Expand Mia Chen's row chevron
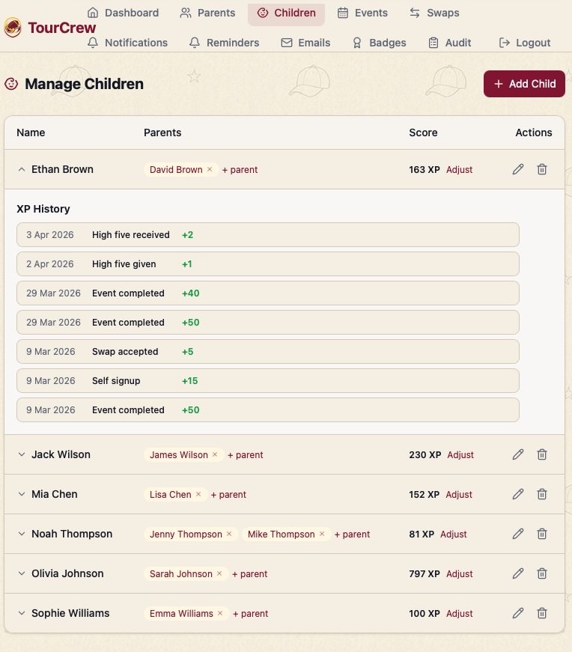Image resolution: width=572 pixels, height=652 pixels. [x=22, y=494]
